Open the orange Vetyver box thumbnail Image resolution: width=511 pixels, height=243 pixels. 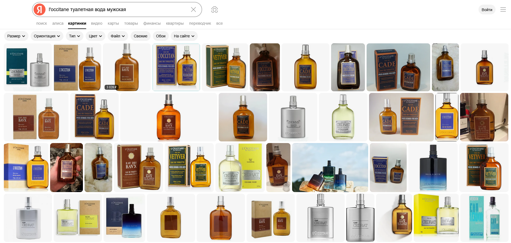coord(484,167)
